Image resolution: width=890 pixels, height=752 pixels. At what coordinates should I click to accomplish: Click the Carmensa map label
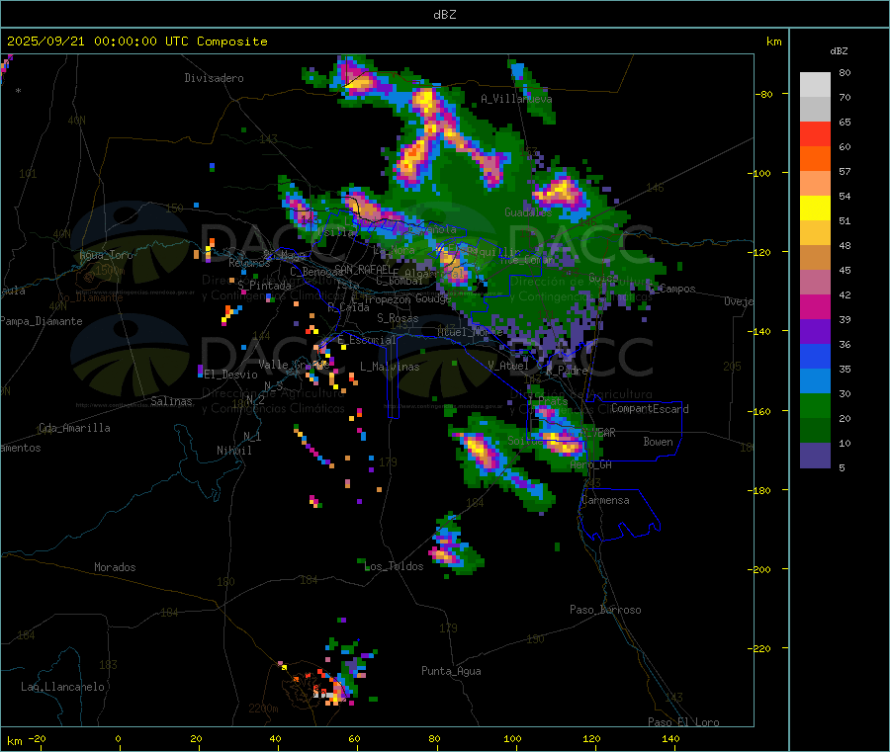pyautogui.click(x=605, y=500)
